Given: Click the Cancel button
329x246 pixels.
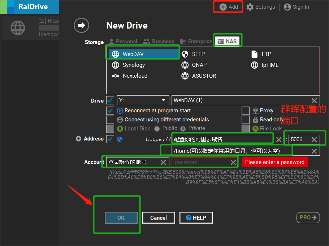Looking at the screenshot, I should pyautogui.click(x=159, y=218).
